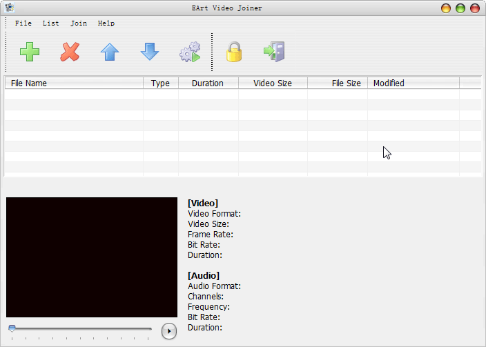The height and width of the screenshot is (347, 486).
Task: Maximize window with the green button
Action: tap(460, 8)
